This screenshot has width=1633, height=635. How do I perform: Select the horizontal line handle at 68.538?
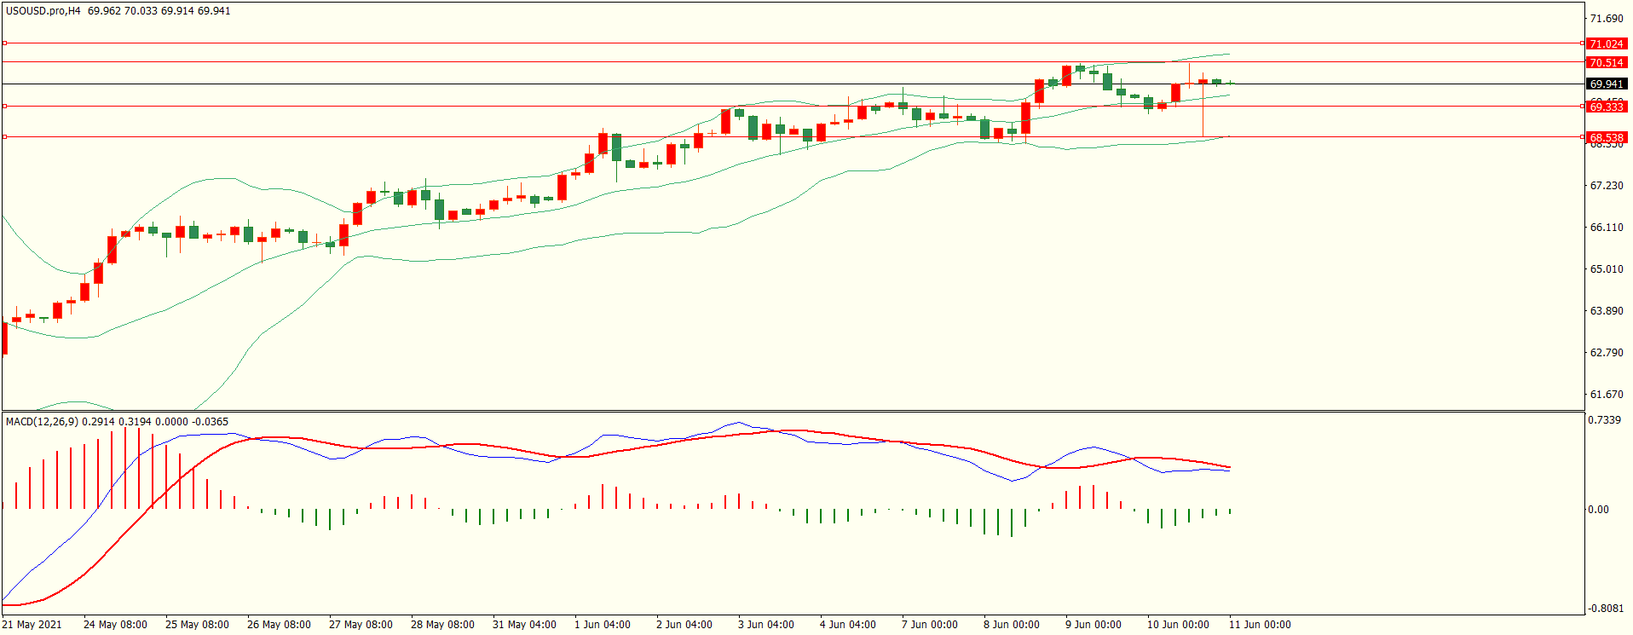pos(4,136)
